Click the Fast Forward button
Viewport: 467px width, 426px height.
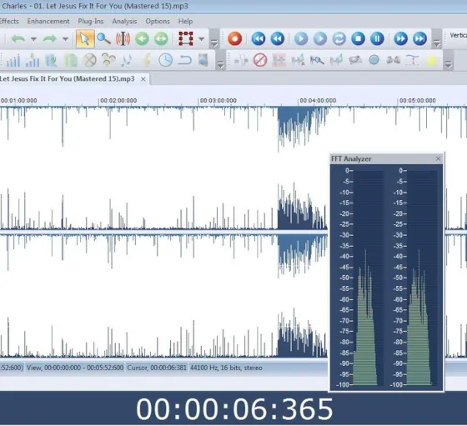[x=401, y=38]
